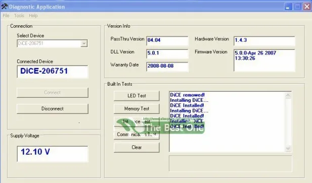Run the Memory Test
Image resolution: width=312 pixels, height=183 pixels.
[137, 109]
